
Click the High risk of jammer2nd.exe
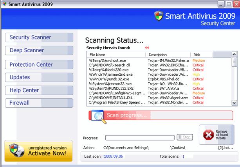[196, 75]
